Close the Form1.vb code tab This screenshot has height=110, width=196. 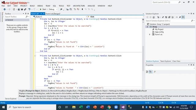44,14
